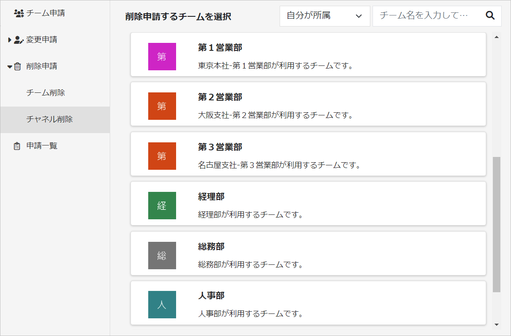Viewport: 511px width, 336px height.
Task: Click the green 経理部 team avatar
Action: coord(162,206)
